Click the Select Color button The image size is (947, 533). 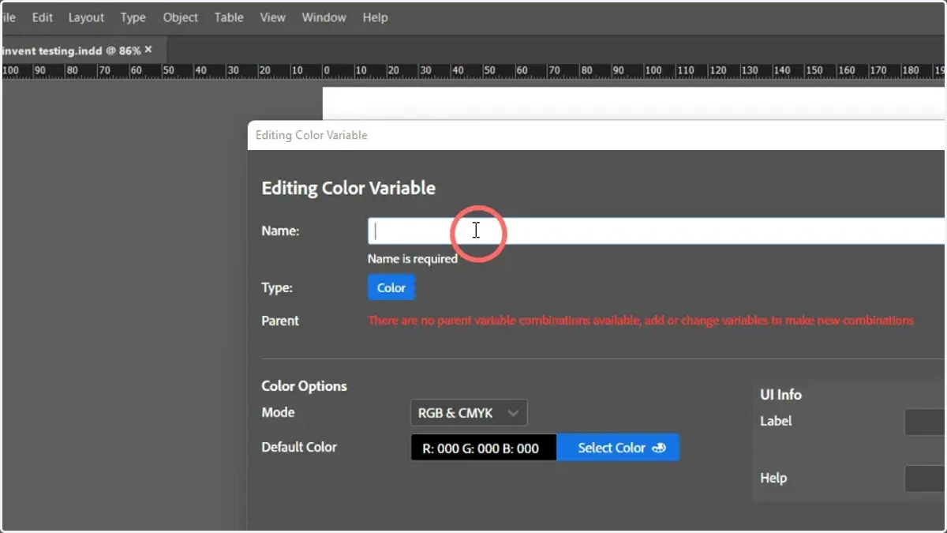point(618,448)
